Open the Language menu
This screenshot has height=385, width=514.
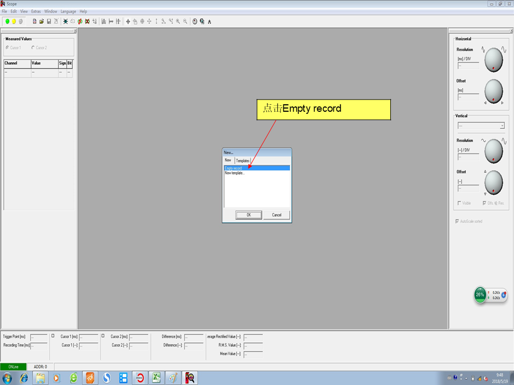[68, 11]
